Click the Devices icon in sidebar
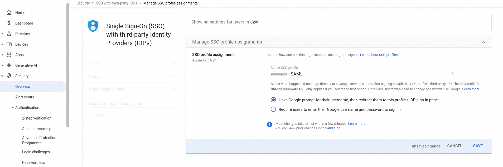Image resolution: width=503 pixels, height=167 pixels. 9,44
